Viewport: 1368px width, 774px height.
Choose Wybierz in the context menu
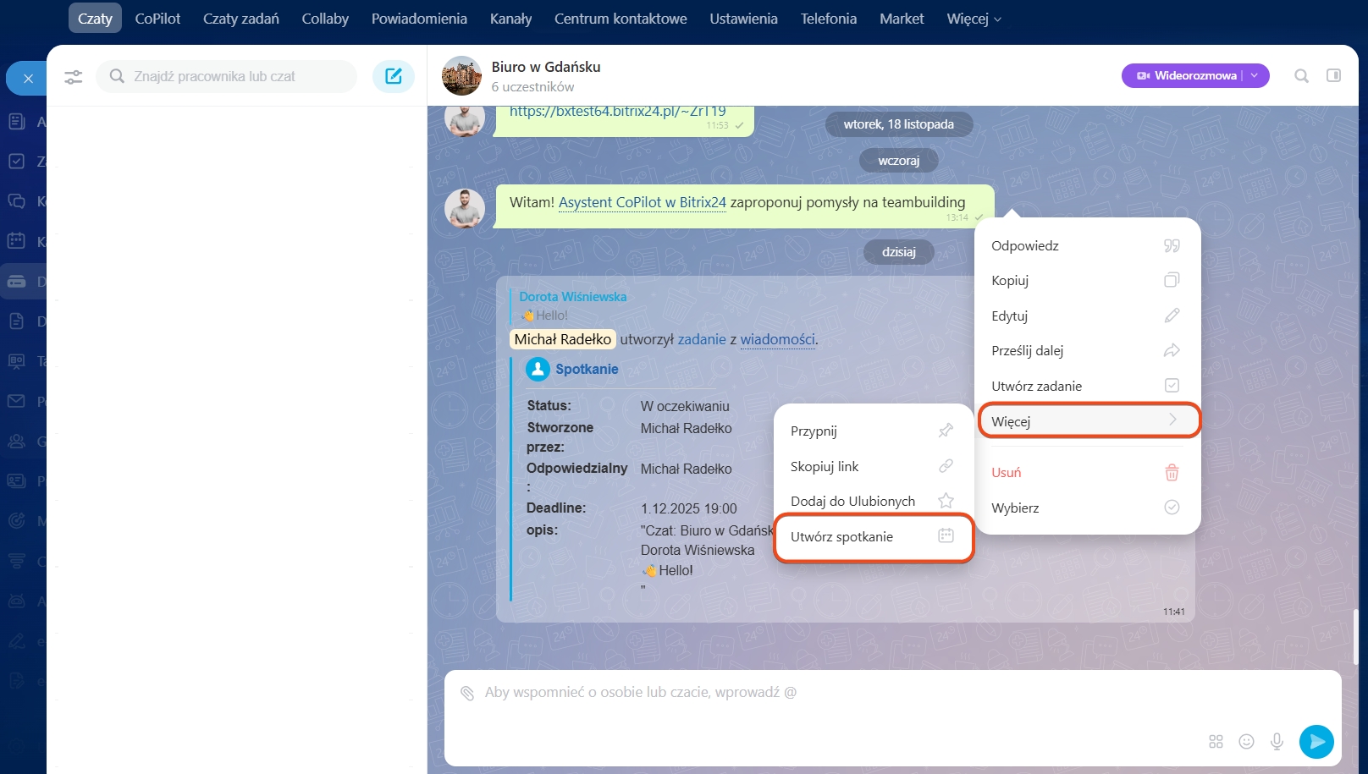(1087, 508)
